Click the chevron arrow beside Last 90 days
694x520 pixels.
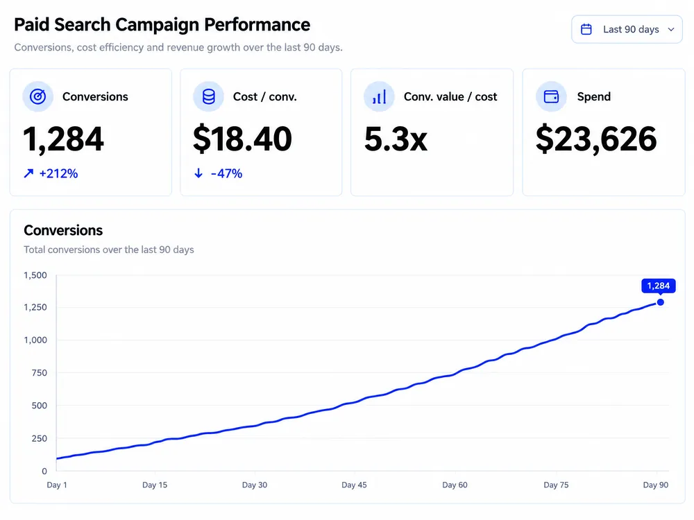[671, 30]
